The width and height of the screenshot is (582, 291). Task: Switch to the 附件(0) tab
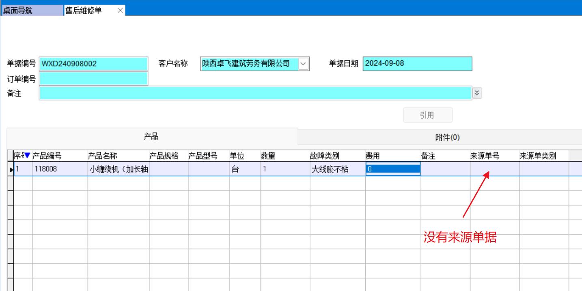447,138
